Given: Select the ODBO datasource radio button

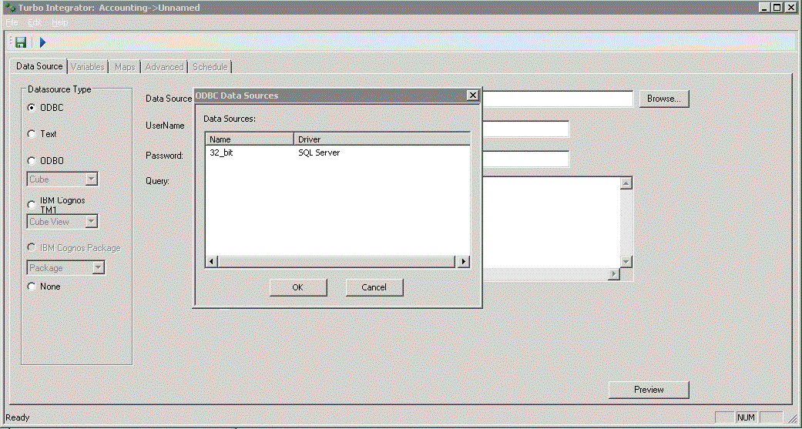Looking at the screenshot, I should (32, 161).
